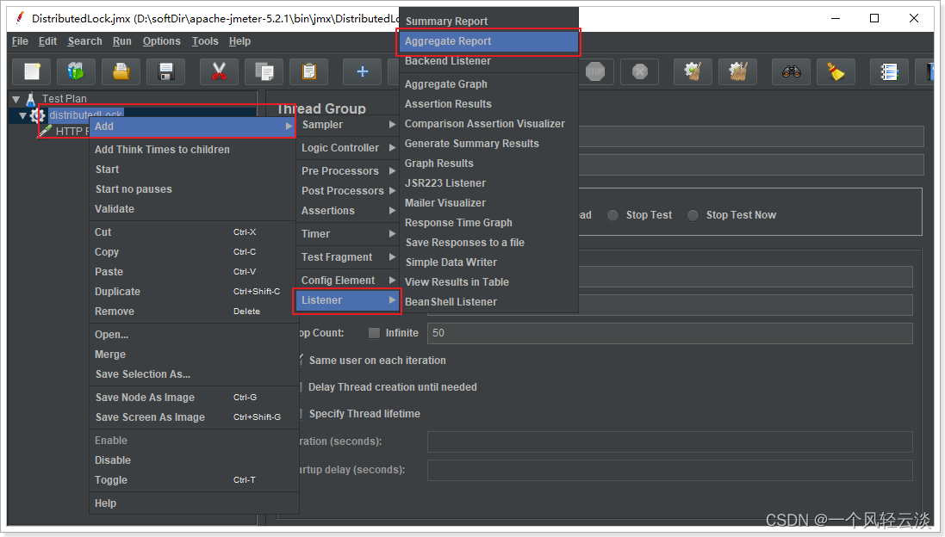Select Backend Listener option

click(488, 61)
